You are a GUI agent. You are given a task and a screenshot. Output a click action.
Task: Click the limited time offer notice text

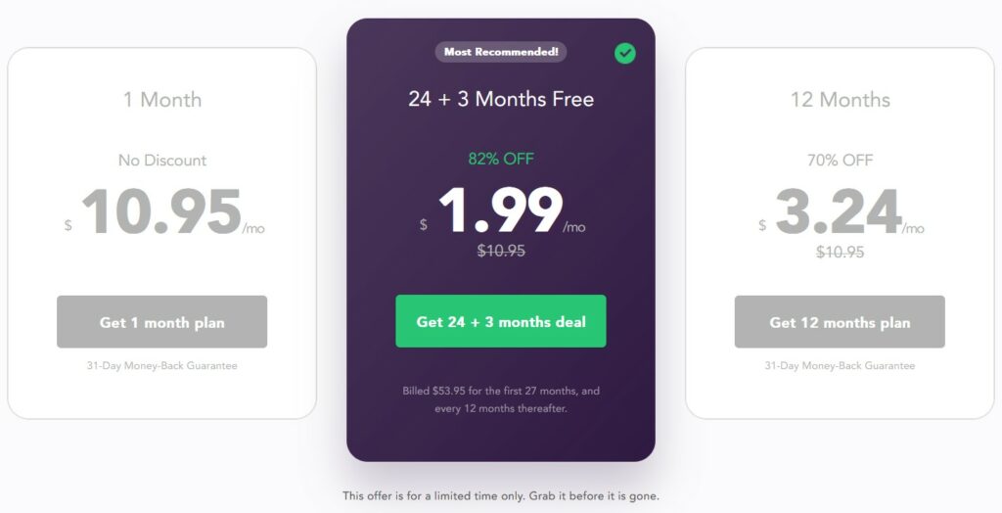point(501,495)
